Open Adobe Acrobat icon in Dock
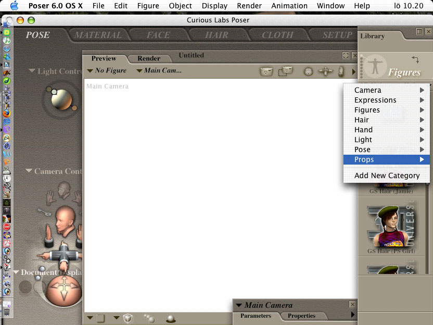Image resolution: width=433 pixels, height=325 pixels. tap(7, 243)
